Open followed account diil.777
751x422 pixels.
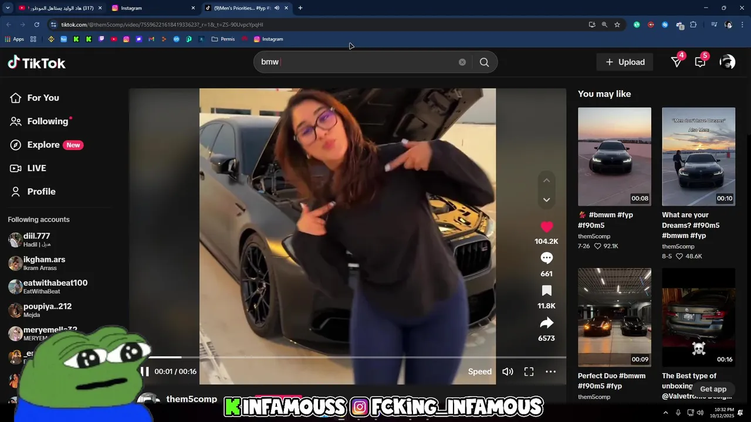pos(36,240)
